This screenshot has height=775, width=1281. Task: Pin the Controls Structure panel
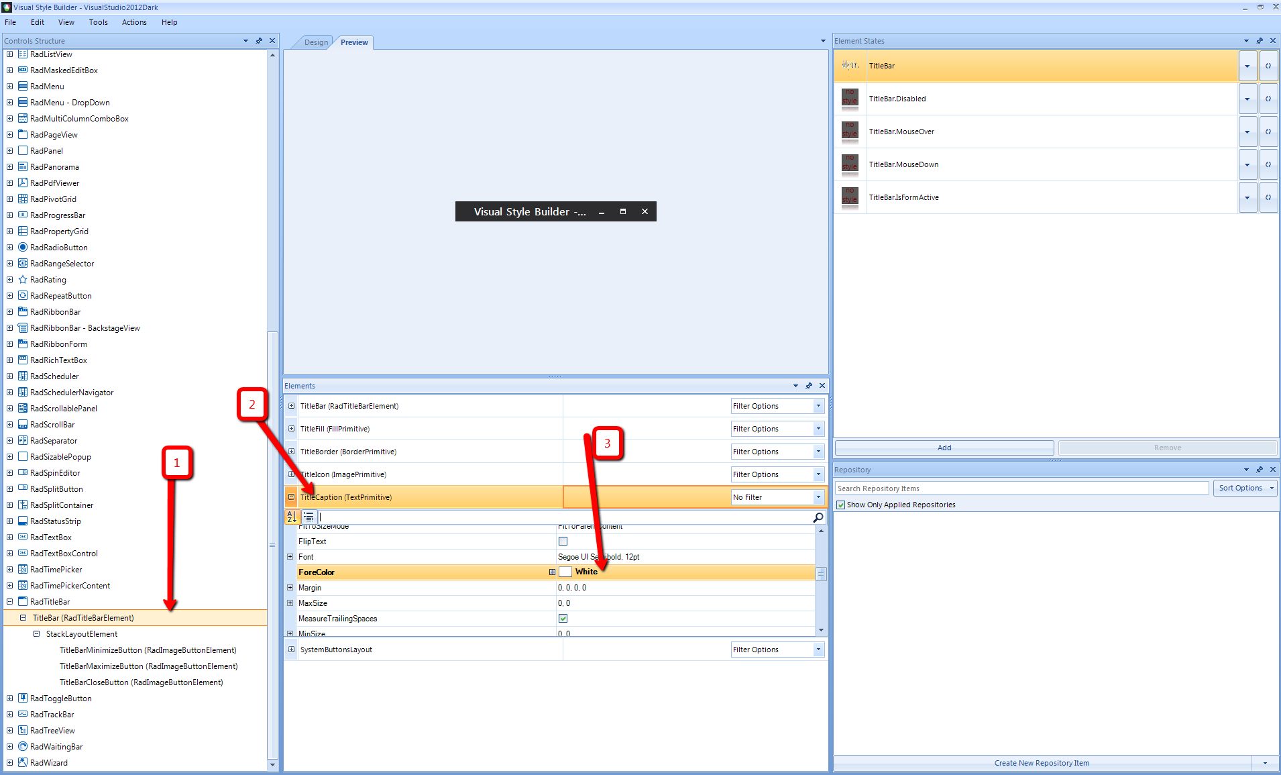click(259, 41)
